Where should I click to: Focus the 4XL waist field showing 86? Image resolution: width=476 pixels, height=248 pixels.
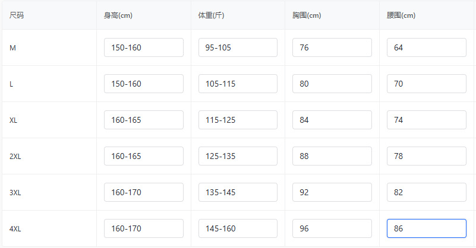(426, 228)
